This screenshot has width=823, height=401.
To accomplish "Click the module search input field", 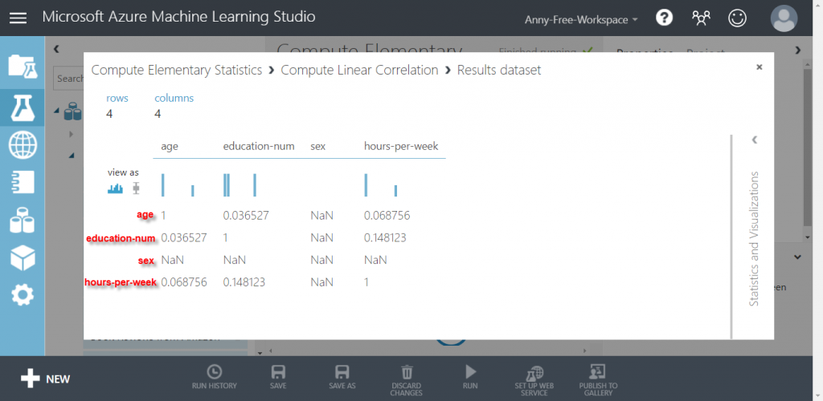I will coord(69,79).
